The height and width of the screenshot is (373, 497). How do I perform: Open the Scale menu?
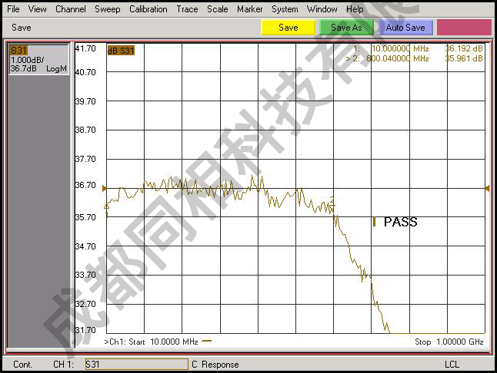point(218,9)
